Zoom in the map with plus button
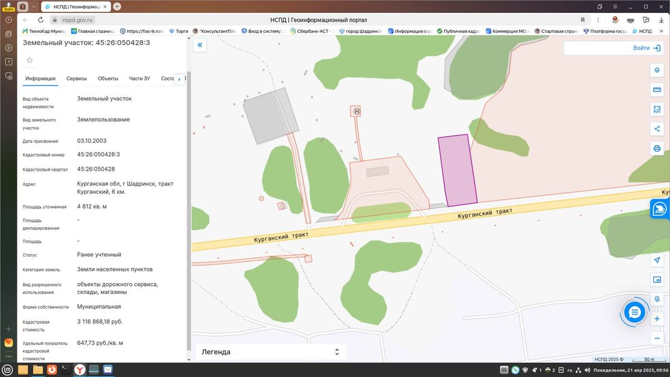 [x=657, y=318]
